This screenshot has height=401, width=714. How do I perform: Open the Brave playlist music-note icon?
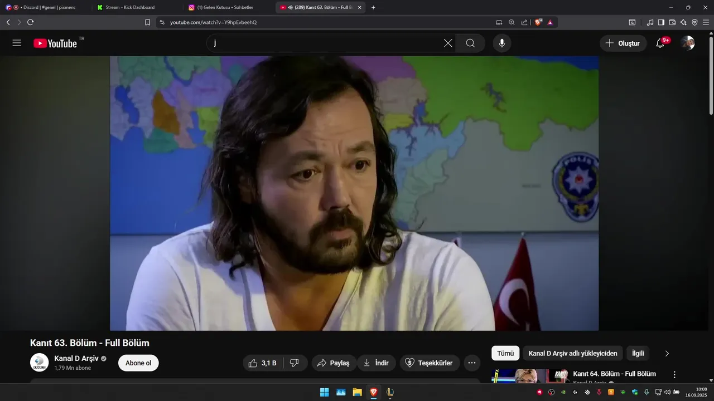click(x=650, y=22)
